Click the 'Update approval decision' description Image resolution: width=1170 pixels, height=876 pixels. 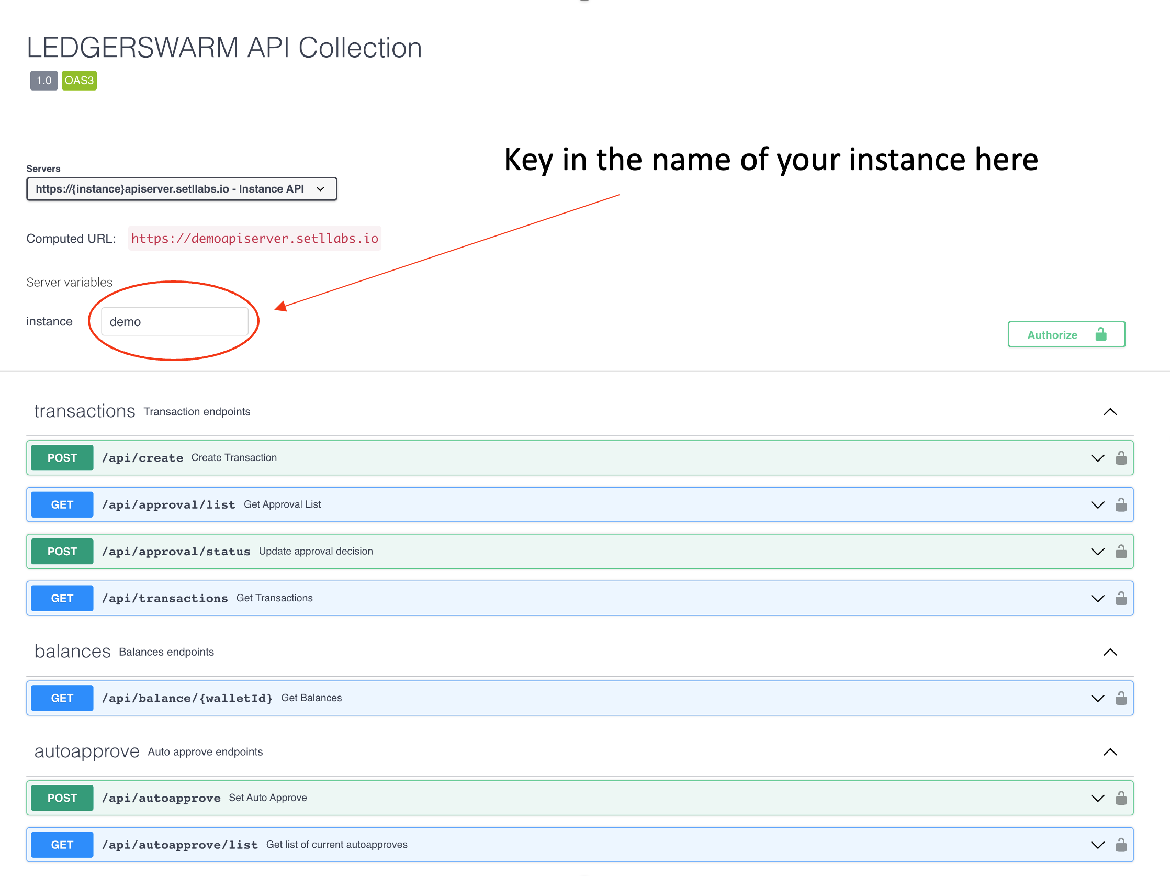click(316, 551)
